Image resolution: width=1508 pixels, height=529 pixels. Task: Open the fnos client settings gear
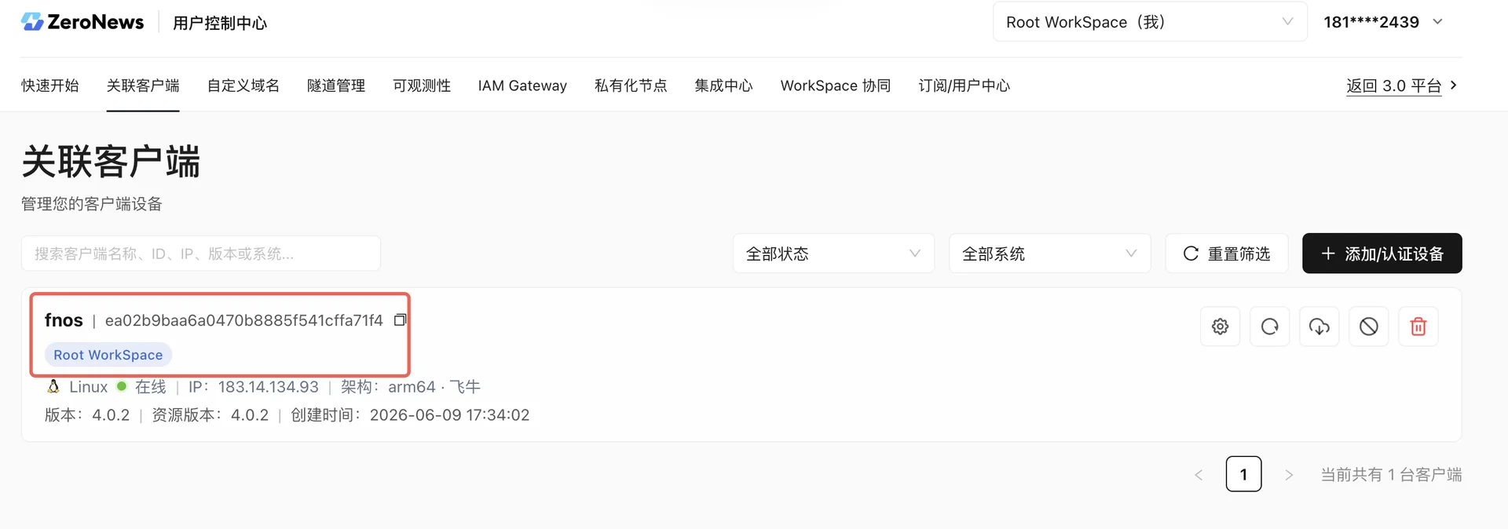coord(1220,327)
